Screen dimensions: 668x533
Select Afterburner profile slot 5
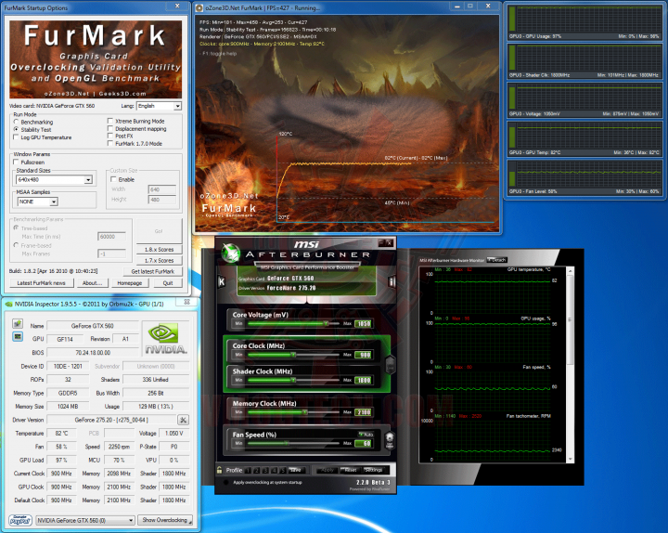[x=282, y=470]
